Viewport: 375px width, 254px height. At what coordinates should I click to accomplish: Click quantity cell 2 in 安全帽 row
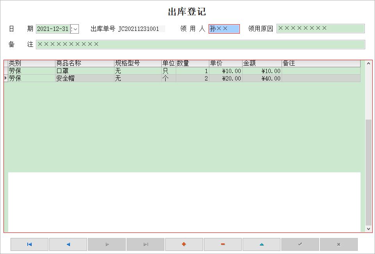tap(193, 79)
